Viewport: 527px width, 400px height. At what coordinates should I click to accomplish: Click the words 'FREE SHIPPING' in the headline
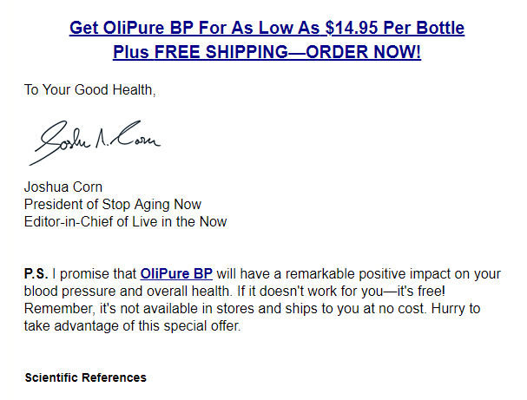point(221,52)
